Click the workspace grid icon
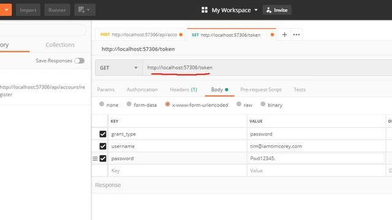The height and width of the screenshot is (220, 392). [204, 10]
